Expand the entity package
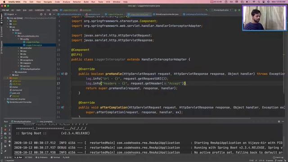Image resolution: width=288 pixels, height=162 pixels. point(18,57)
